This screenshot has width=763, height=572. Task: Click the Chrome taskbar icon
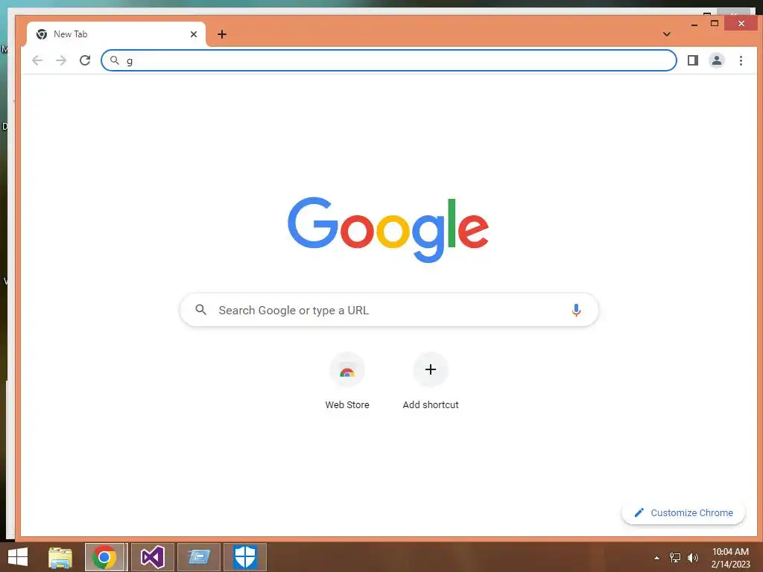point(104,557)
